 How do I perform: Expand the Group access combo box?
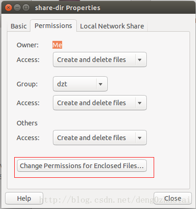[x=100, y=103]
